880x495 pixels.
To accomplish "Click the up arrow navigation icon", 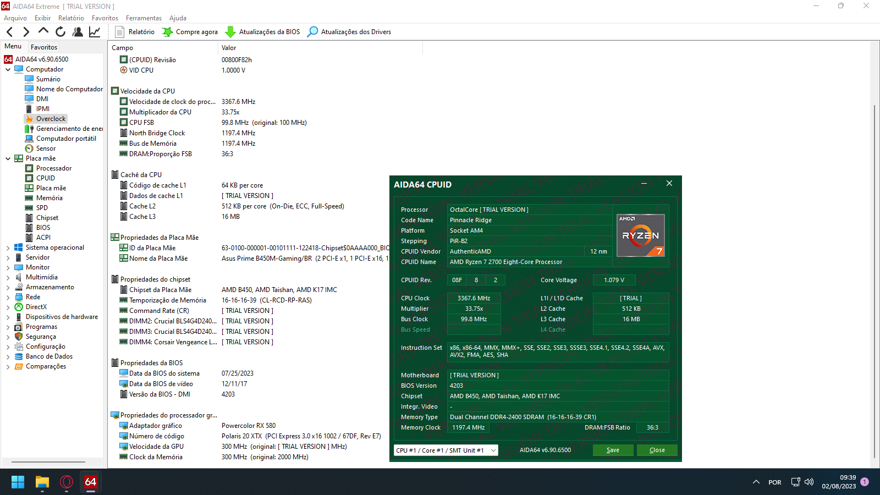I will pos(43,31).
